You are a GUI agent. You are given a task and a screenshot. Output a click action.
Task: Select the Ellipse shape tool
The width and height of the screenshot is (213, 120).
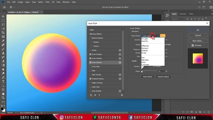[3, 90]
